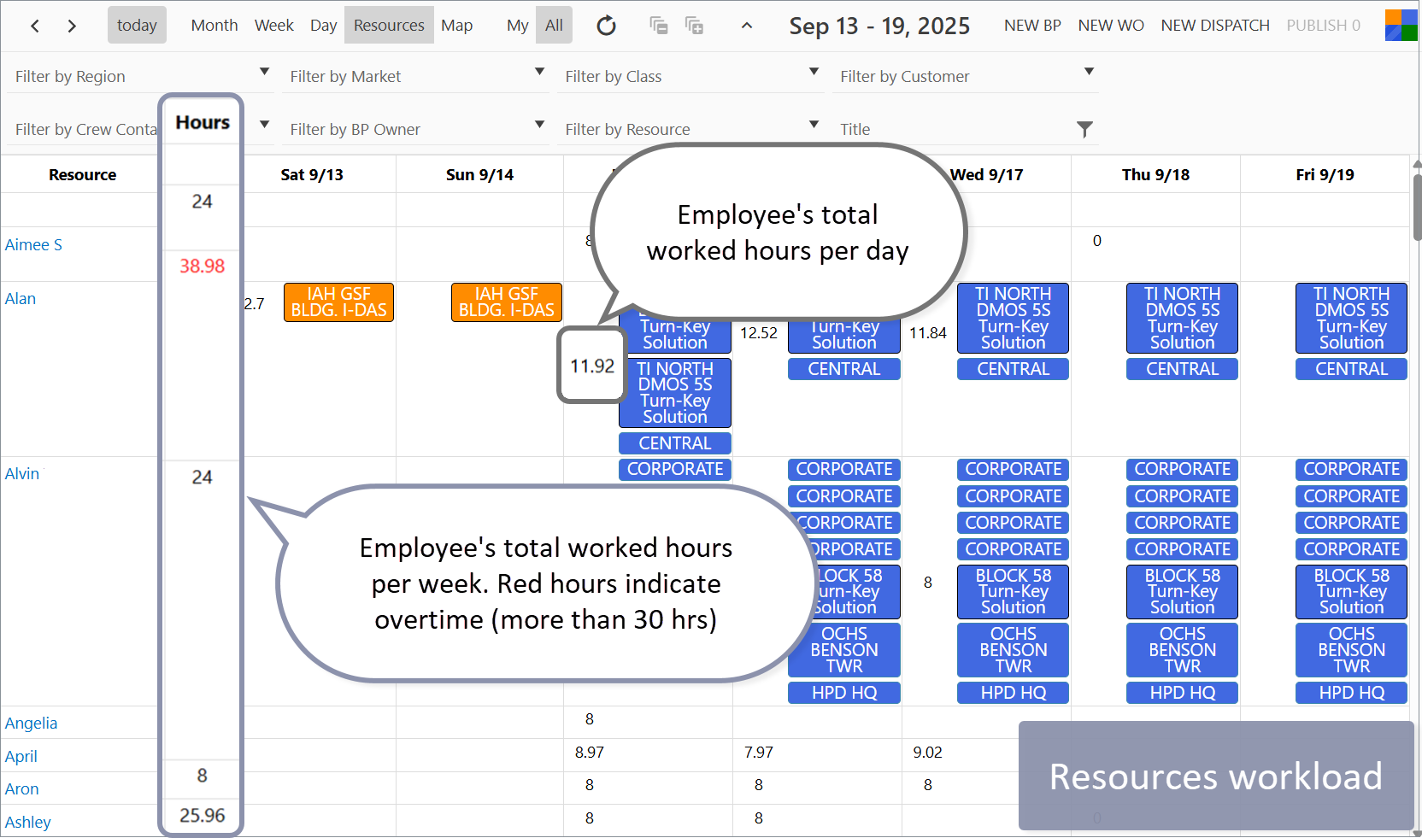Switch to Month view
1422x838 pixels.
point(214,25)
